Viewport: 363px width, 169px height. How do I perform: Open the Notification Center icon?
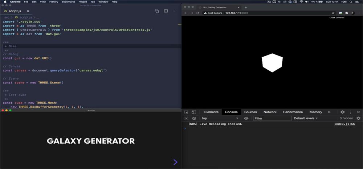[x=357, y=1]
